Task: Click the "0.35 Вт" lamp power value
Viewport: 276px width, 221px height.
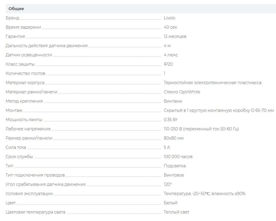Action: tap(170, 120)
